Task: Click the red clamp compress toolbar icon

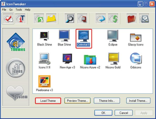Action: click(x=82, y=18)
